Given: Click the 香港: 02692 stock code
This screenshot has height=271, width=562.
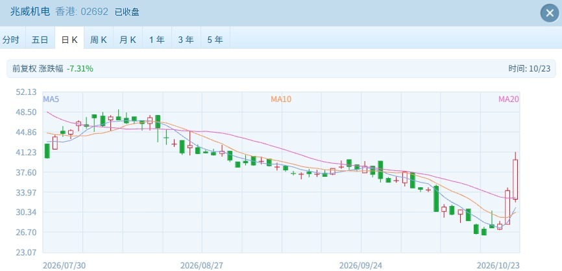Looking at the screenshot, I should 82,12.
